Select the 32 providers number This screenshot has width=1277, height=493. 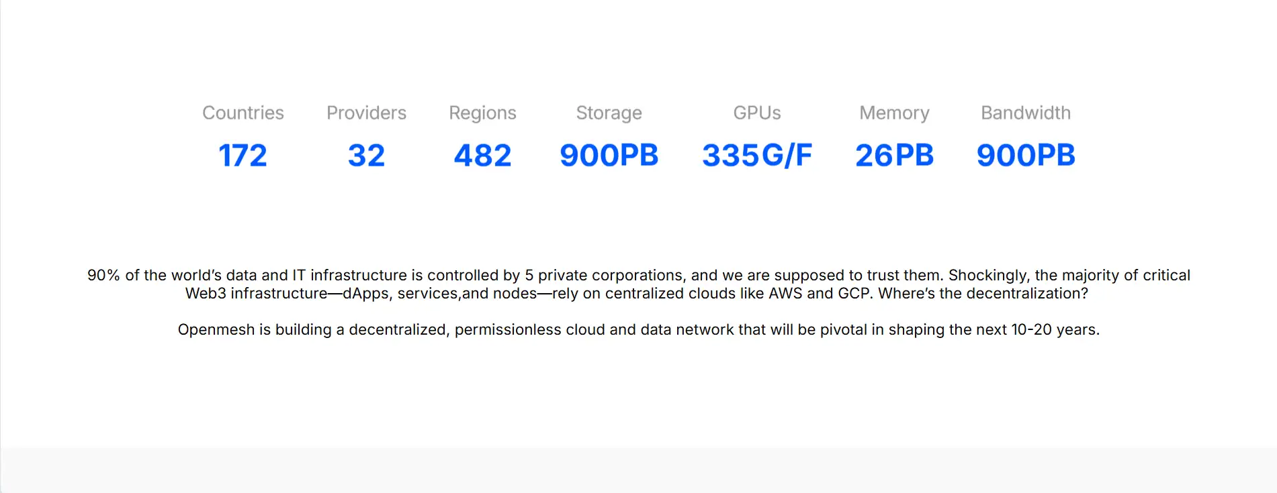click(366, 156)
